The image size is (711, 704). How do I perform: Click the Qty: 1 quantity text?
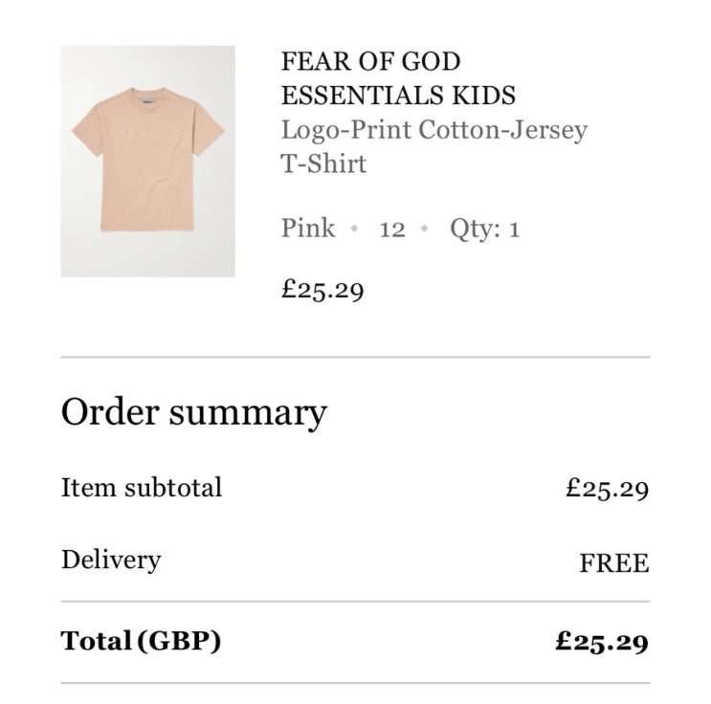pos(484,230)
